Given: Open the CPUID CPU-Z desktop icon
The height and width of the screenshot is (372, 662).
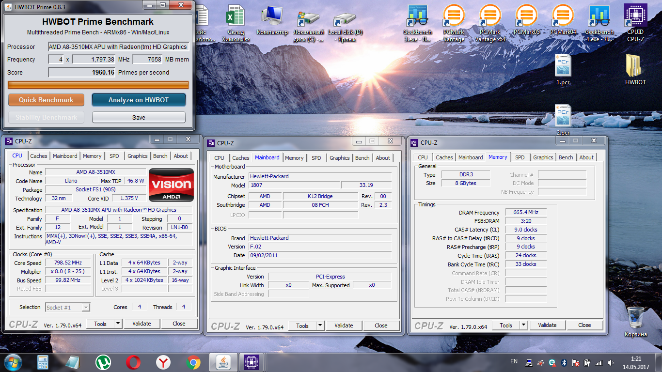Looking at the screenshot, I should click(635, 23).
